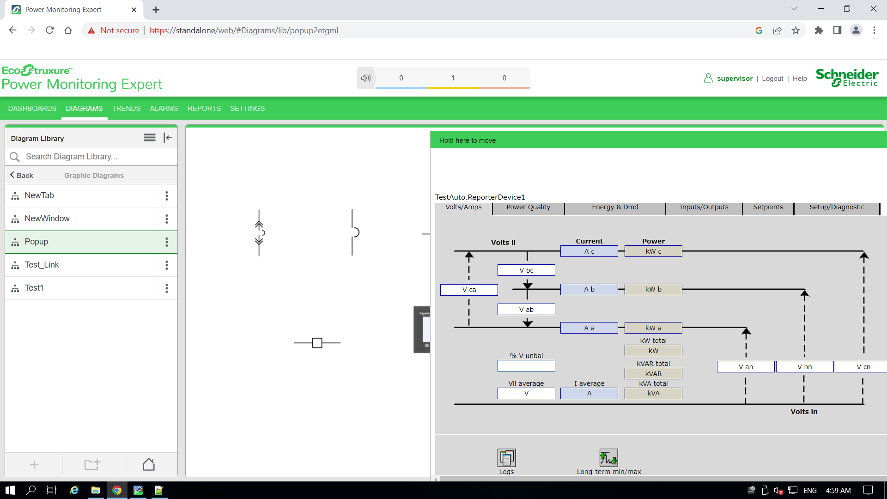Open the Internet Explorer taskbar icon
This screenshot has width=887, height=499.
tap(74, 490)
